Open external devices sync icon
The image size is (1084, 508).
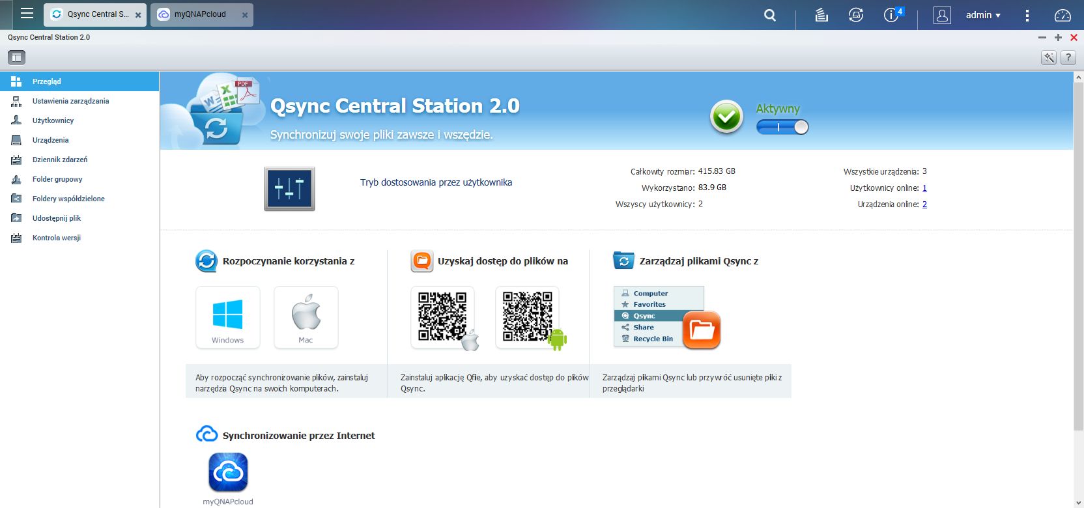(x=856, y=15)
